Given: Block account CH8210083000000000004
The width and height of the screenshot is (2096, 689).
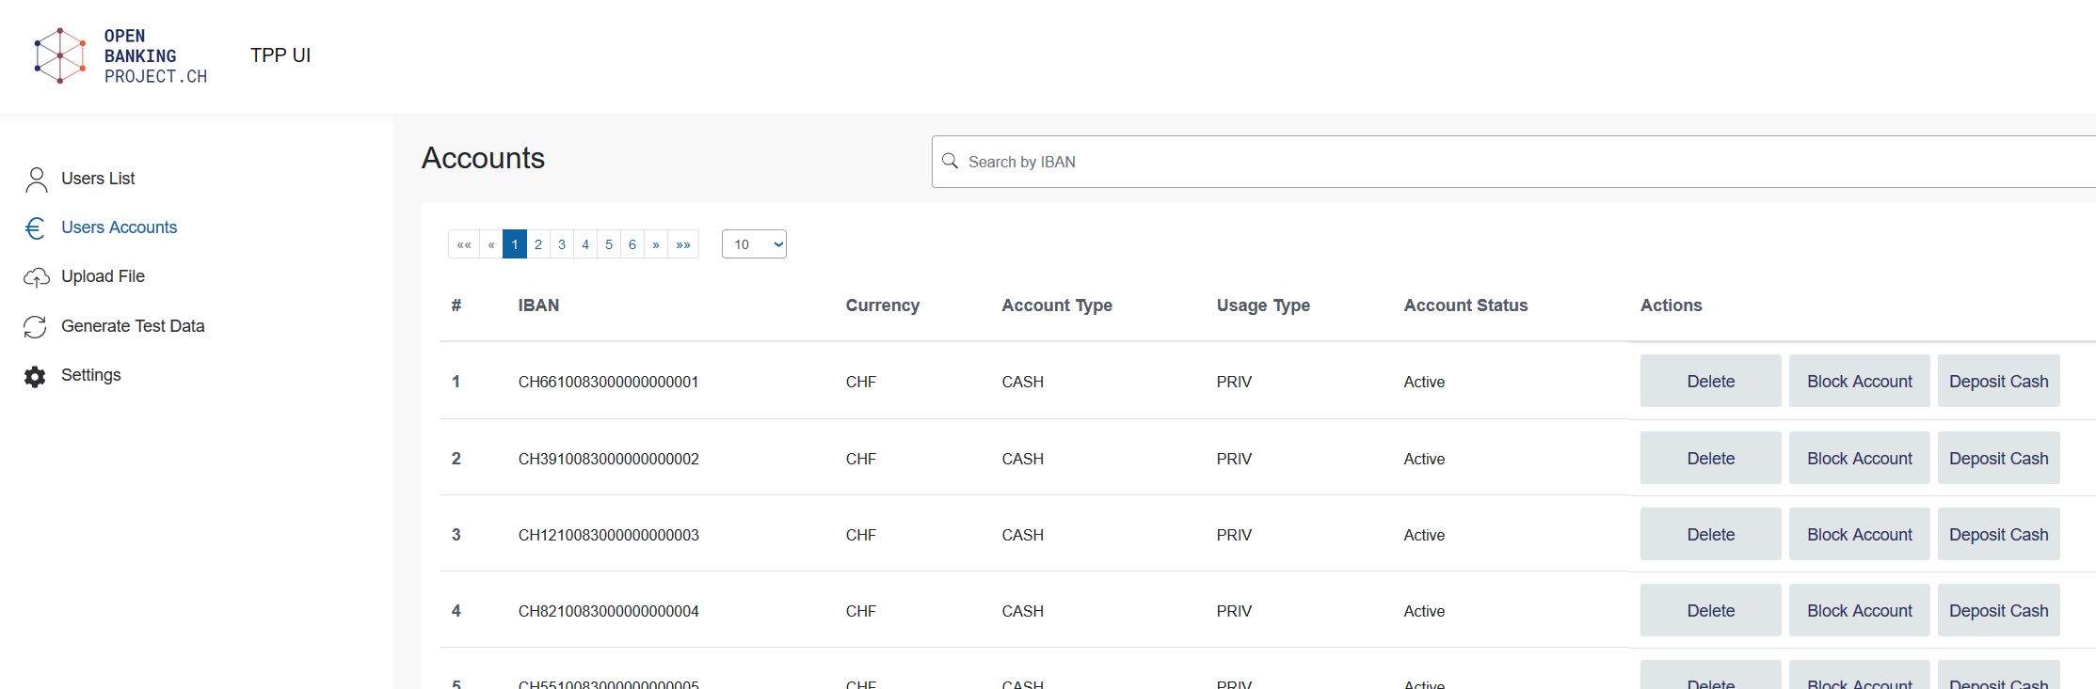Looking at the screenshot, I should (x=1860, y=610).
